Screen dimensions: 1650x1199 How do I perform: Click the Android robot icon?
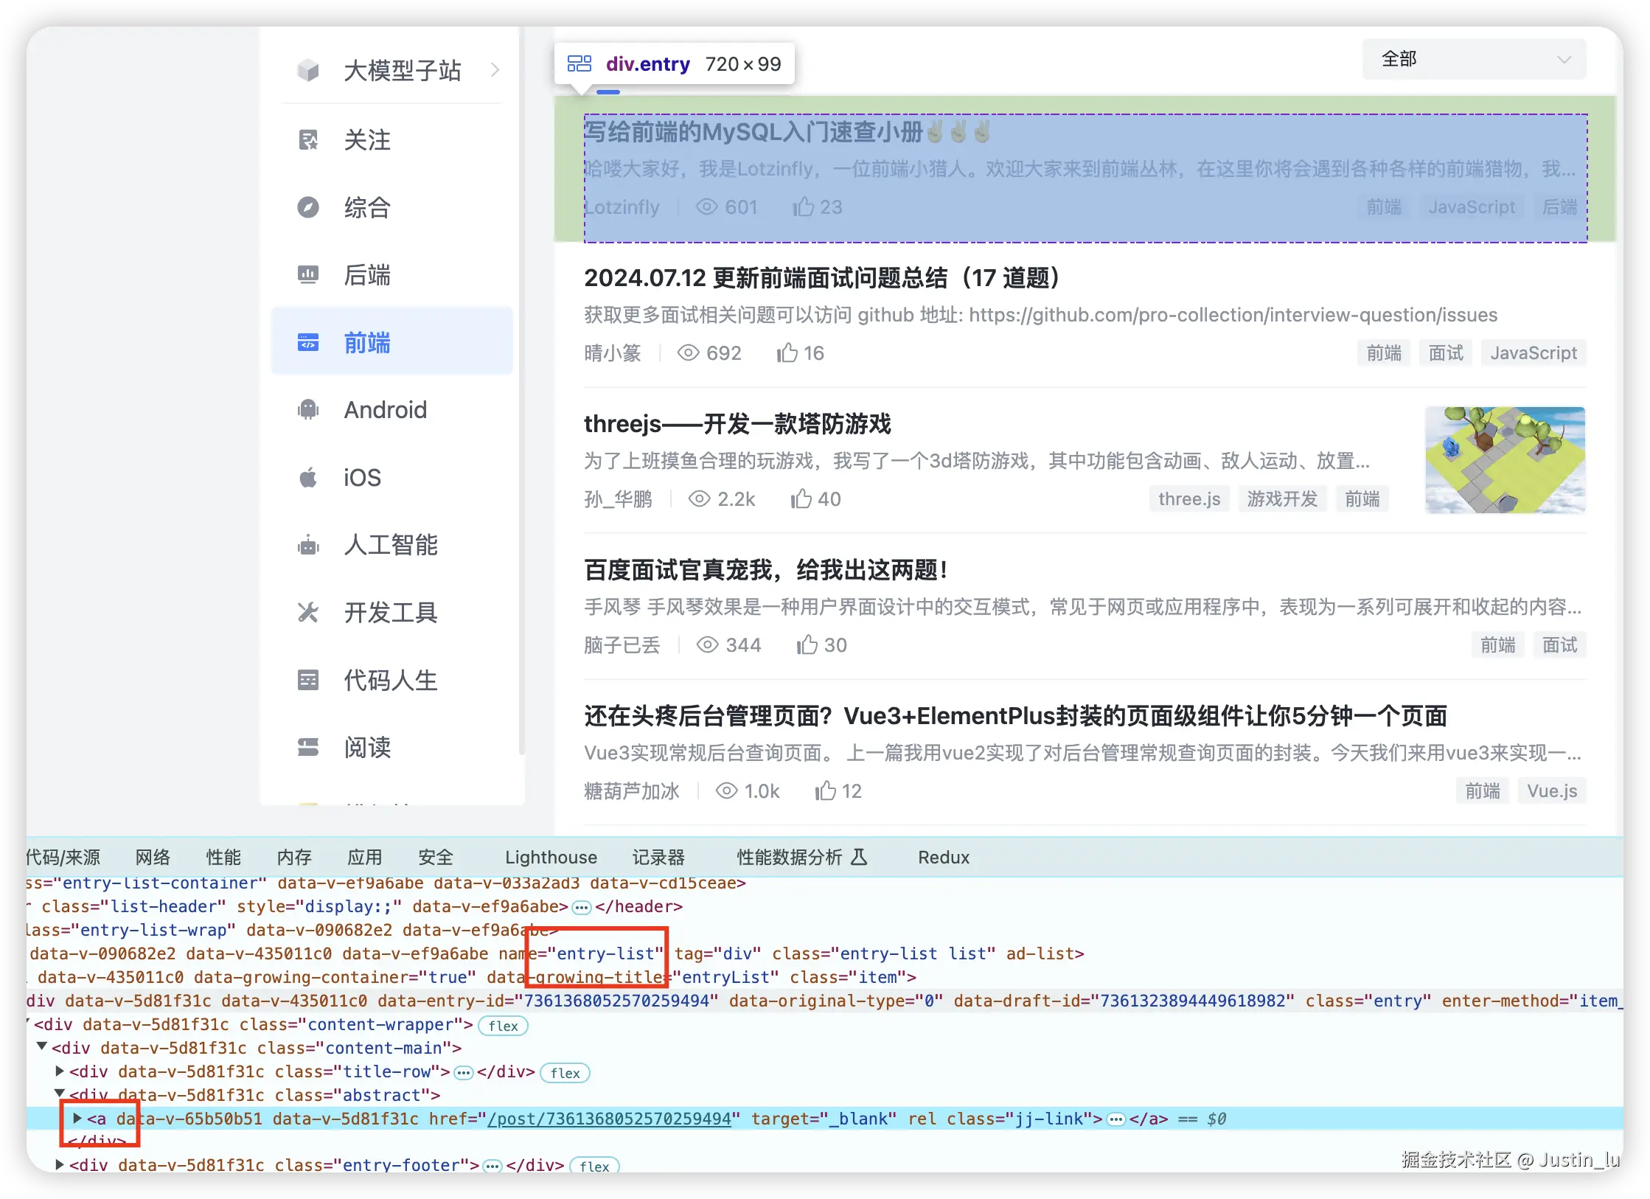pyautogui.click(x=308, y=410)
